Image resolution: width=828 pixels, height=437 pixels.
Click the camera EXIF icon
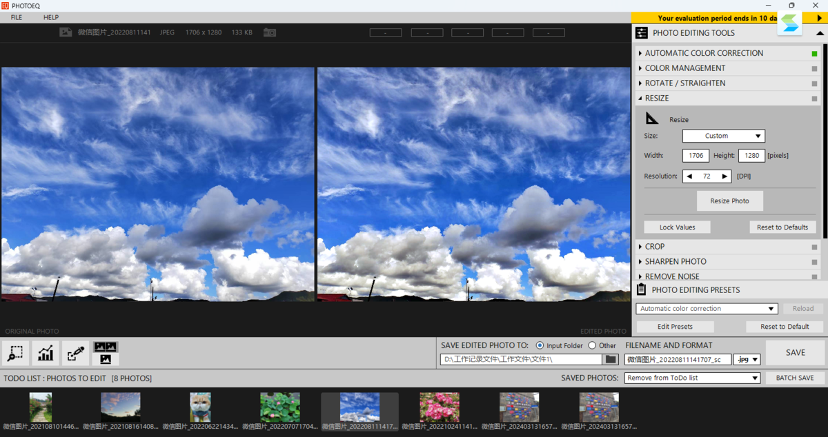[x=269, y=32]
